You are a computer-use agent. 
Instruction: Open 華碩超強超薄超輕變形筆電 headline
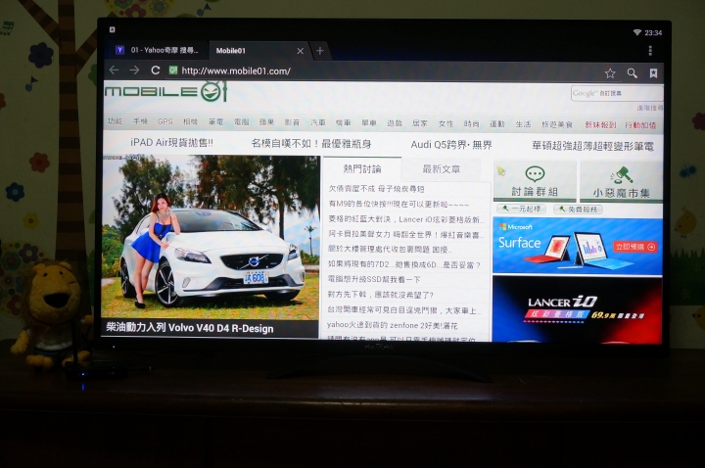tap(592, 146)
